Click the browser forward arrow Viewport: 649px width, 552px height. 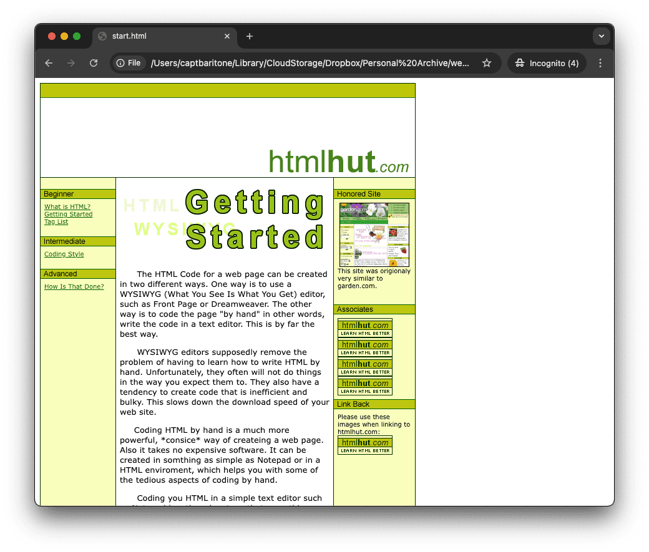pyautogui.click(x=71, y=63)
